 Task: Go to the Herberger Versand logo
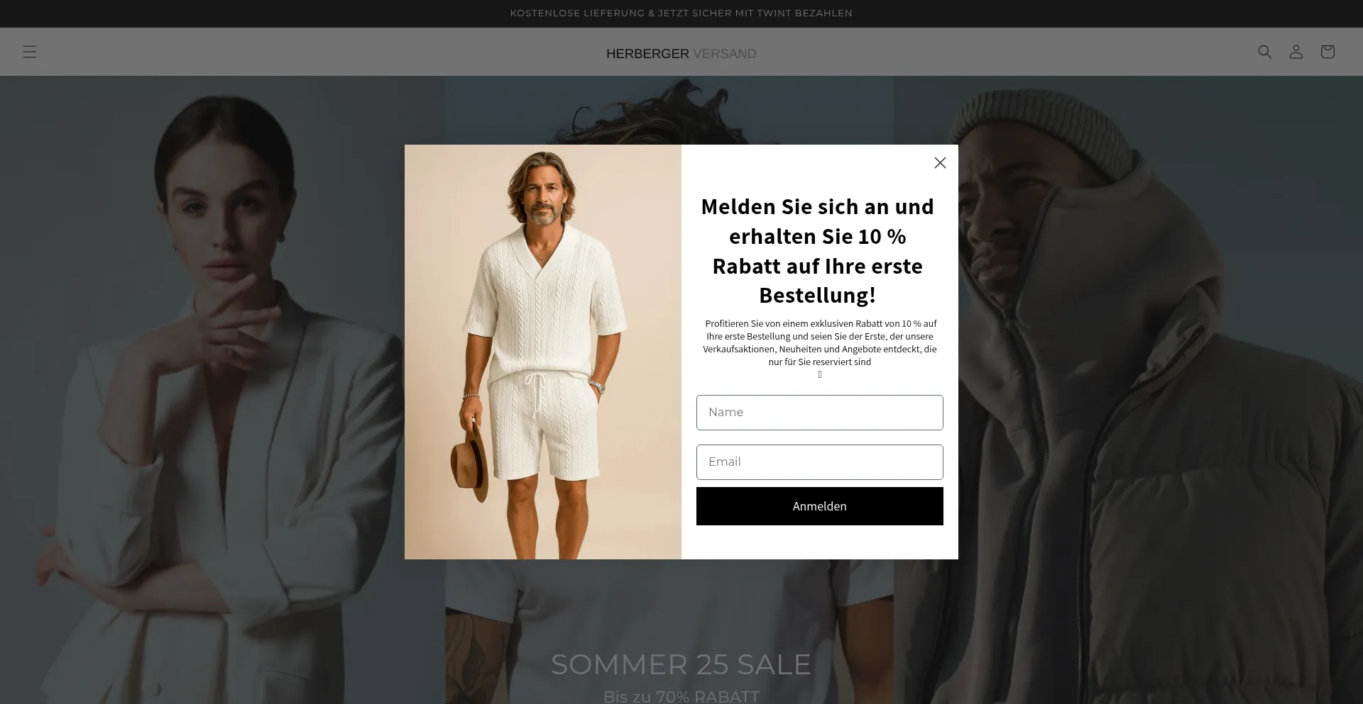pos(681,54)
